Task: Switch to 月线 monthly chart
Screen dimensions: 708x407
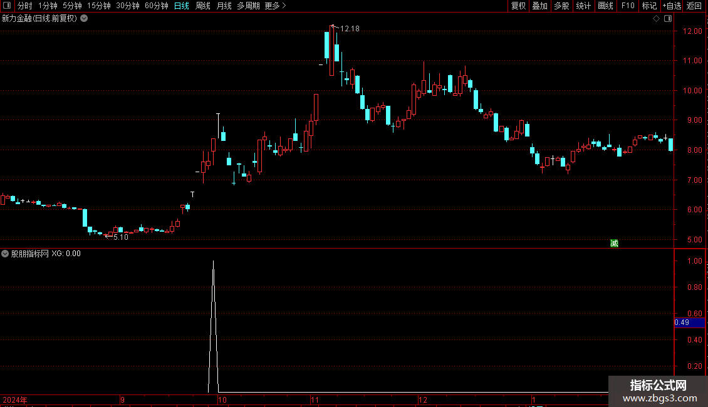Action: 224,6
